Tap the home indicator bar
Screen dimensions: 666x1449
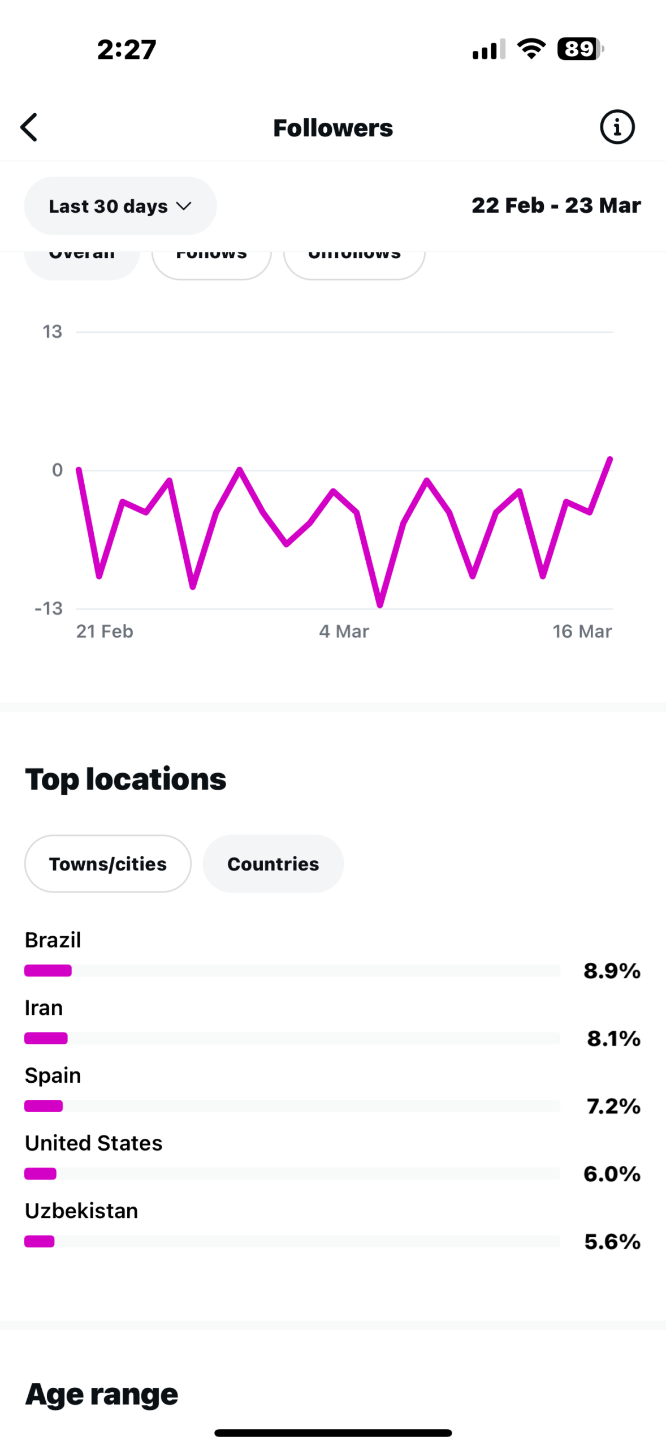point(333,1433)
